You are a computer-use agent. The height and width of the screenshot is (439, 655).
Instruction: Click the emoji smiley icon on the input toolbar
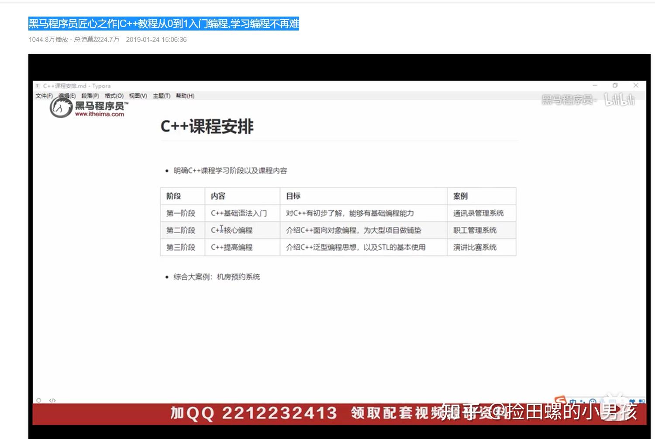593,401
